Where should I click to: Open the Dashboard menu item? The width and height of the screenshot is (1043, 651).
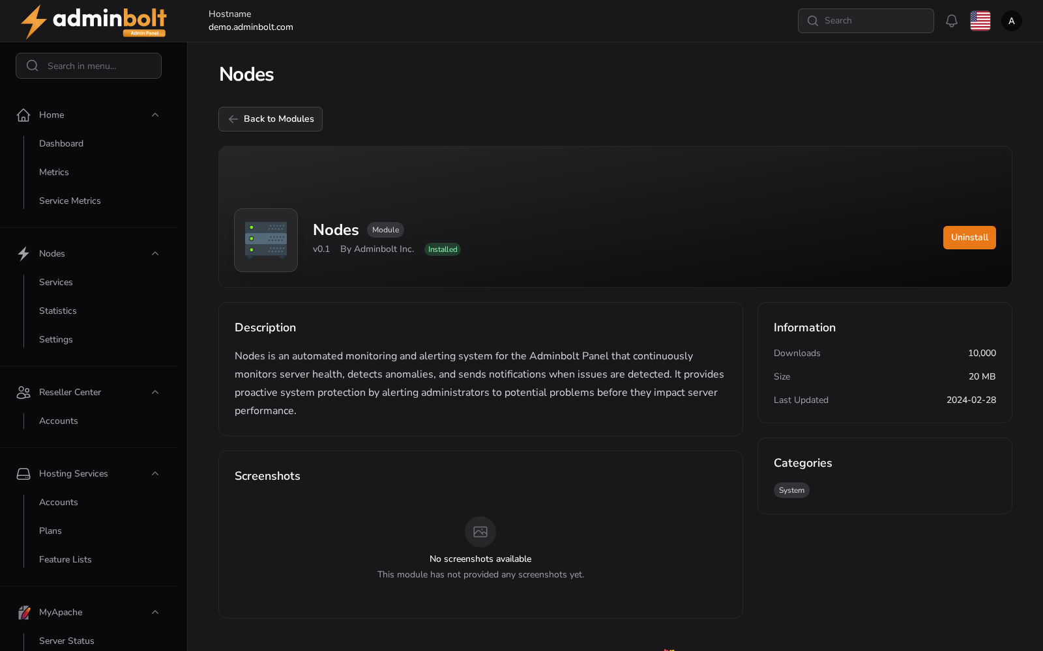tap(61, 144)
